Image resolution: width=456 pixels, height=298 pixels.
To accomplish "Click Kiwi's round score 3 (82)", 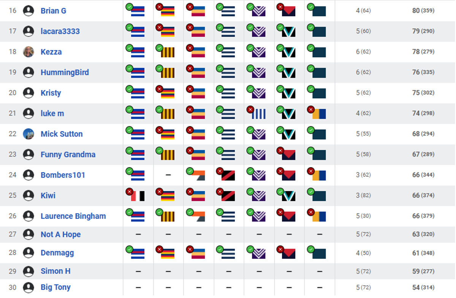I will pos(363,195).
